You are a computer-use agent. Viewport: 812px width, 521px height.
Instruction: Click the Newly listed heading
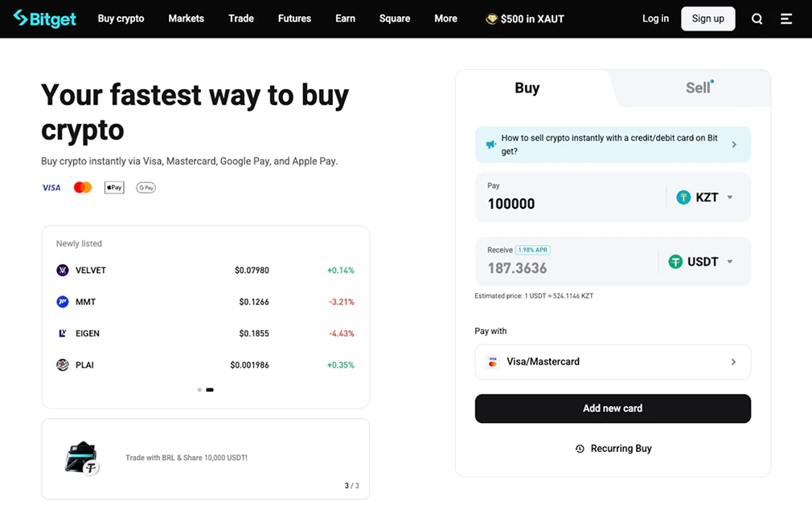pyautogui.click(x=79, y=243)
